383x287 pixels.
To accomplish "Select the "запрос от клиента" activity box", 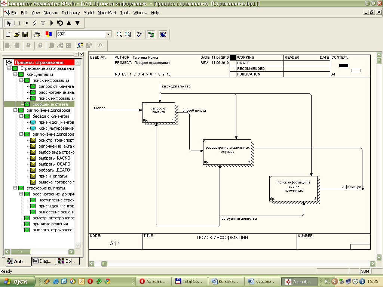I will (159, 112).
